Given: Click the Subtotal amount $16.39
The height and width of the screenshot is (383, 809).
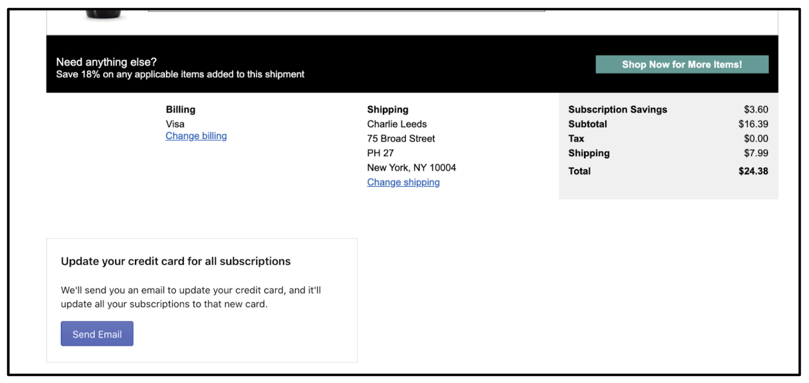Looking at the screenshot, I should [x=753, y=124].
